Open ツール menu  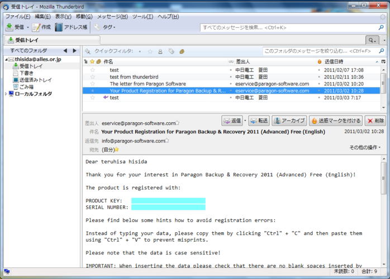click(x=142, y=16)
